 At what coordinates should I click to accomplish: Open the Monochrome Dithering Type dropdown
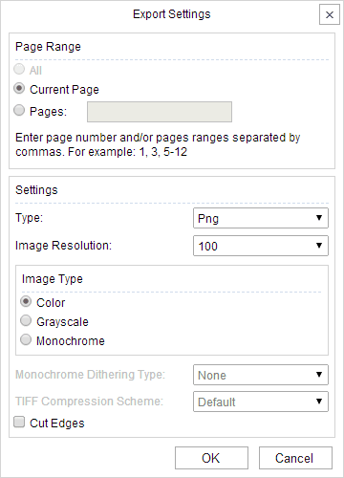tap(261, 375)
